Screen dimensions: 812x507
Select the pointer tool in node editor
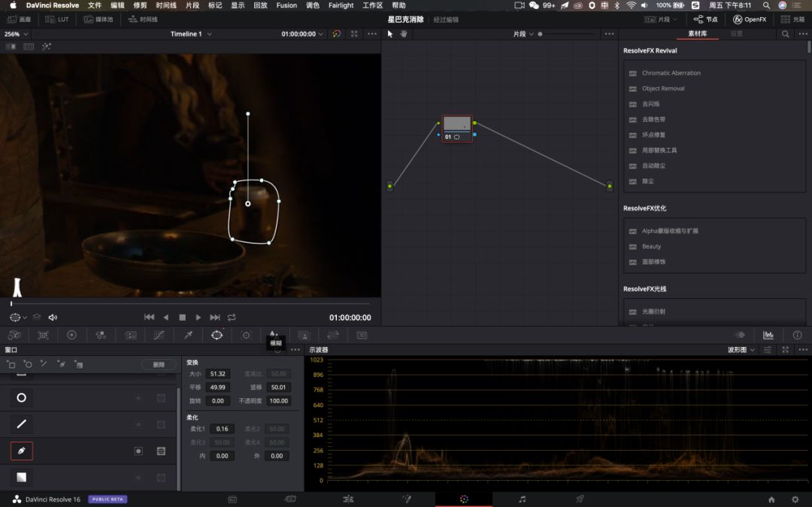coord(390,34)
